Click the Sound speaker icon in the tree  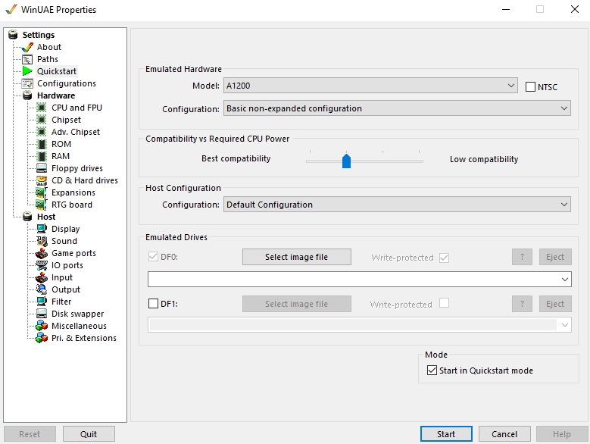coord(42,241)
